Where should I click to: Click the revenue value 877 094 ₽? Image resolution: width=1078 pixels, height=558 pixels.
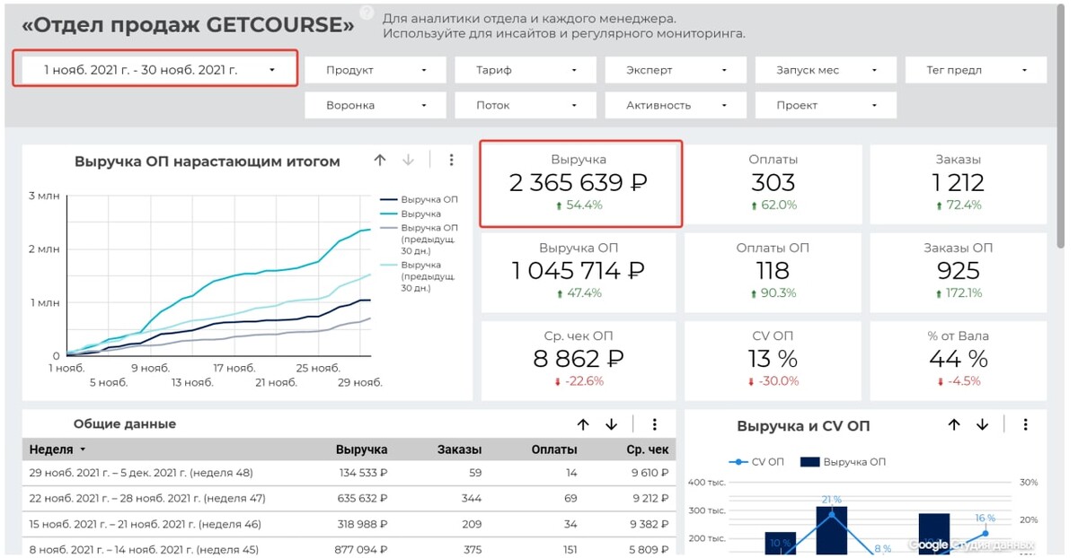(359, 549)
